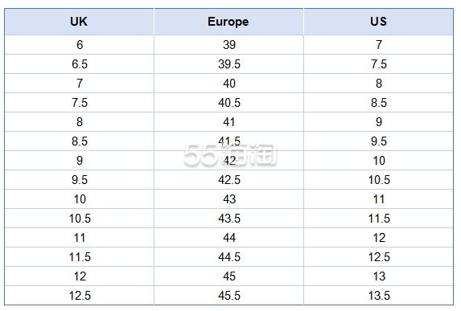Viewport: 461px width, 311px height.
Task: Click the Europe column header
Action: pos(228,22)
